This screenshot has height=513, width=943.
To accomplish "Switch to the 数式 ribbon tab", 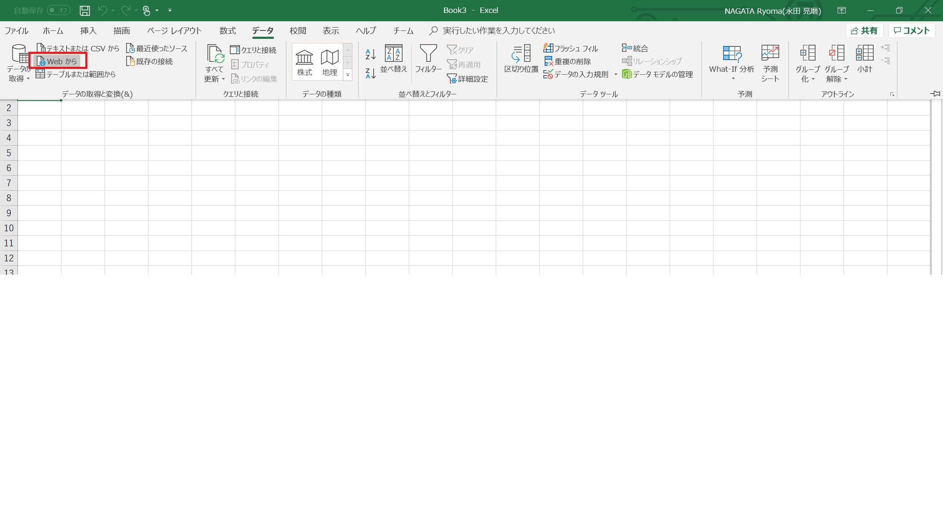I will coord(227,30).
